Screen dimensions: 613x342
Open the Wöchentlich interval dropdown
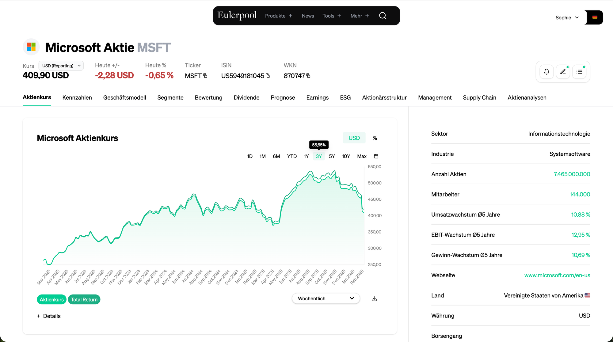click(x=326, y=298)
